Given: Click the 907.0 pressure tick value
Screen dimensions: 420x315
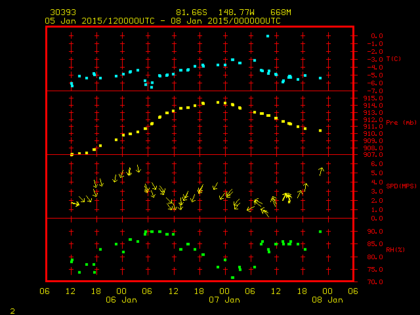Looking at the screenshot, I should point(373,155).
